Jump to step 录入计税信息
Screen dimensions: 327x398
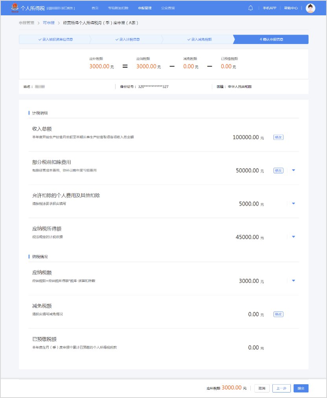coord(127,40)
